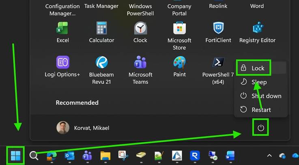Viewport: 299px width, 165px height.
Task: Launch Logi Options+ app
Action: click(x=62, y=66)
